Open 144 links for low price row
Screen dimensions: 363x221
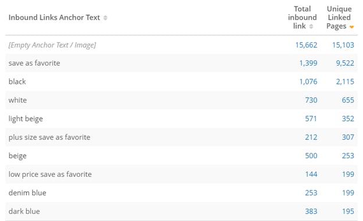pos(311,174)
